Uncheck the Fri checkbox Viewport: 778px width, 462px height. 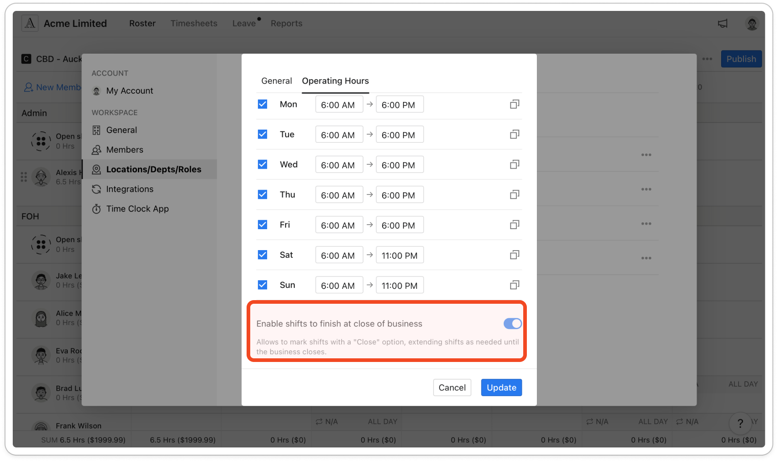pyautogui.click(x=263, y=225)
